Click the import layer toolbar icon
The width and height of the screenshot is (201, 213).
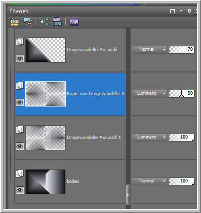point(14,22)
